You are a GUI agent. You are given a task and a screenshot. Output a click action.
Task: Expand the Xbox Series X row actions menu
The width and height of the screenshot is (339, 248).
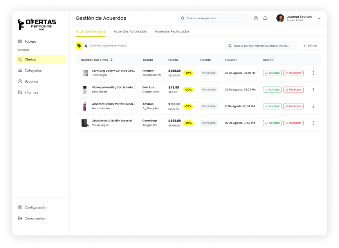[313, 123]
